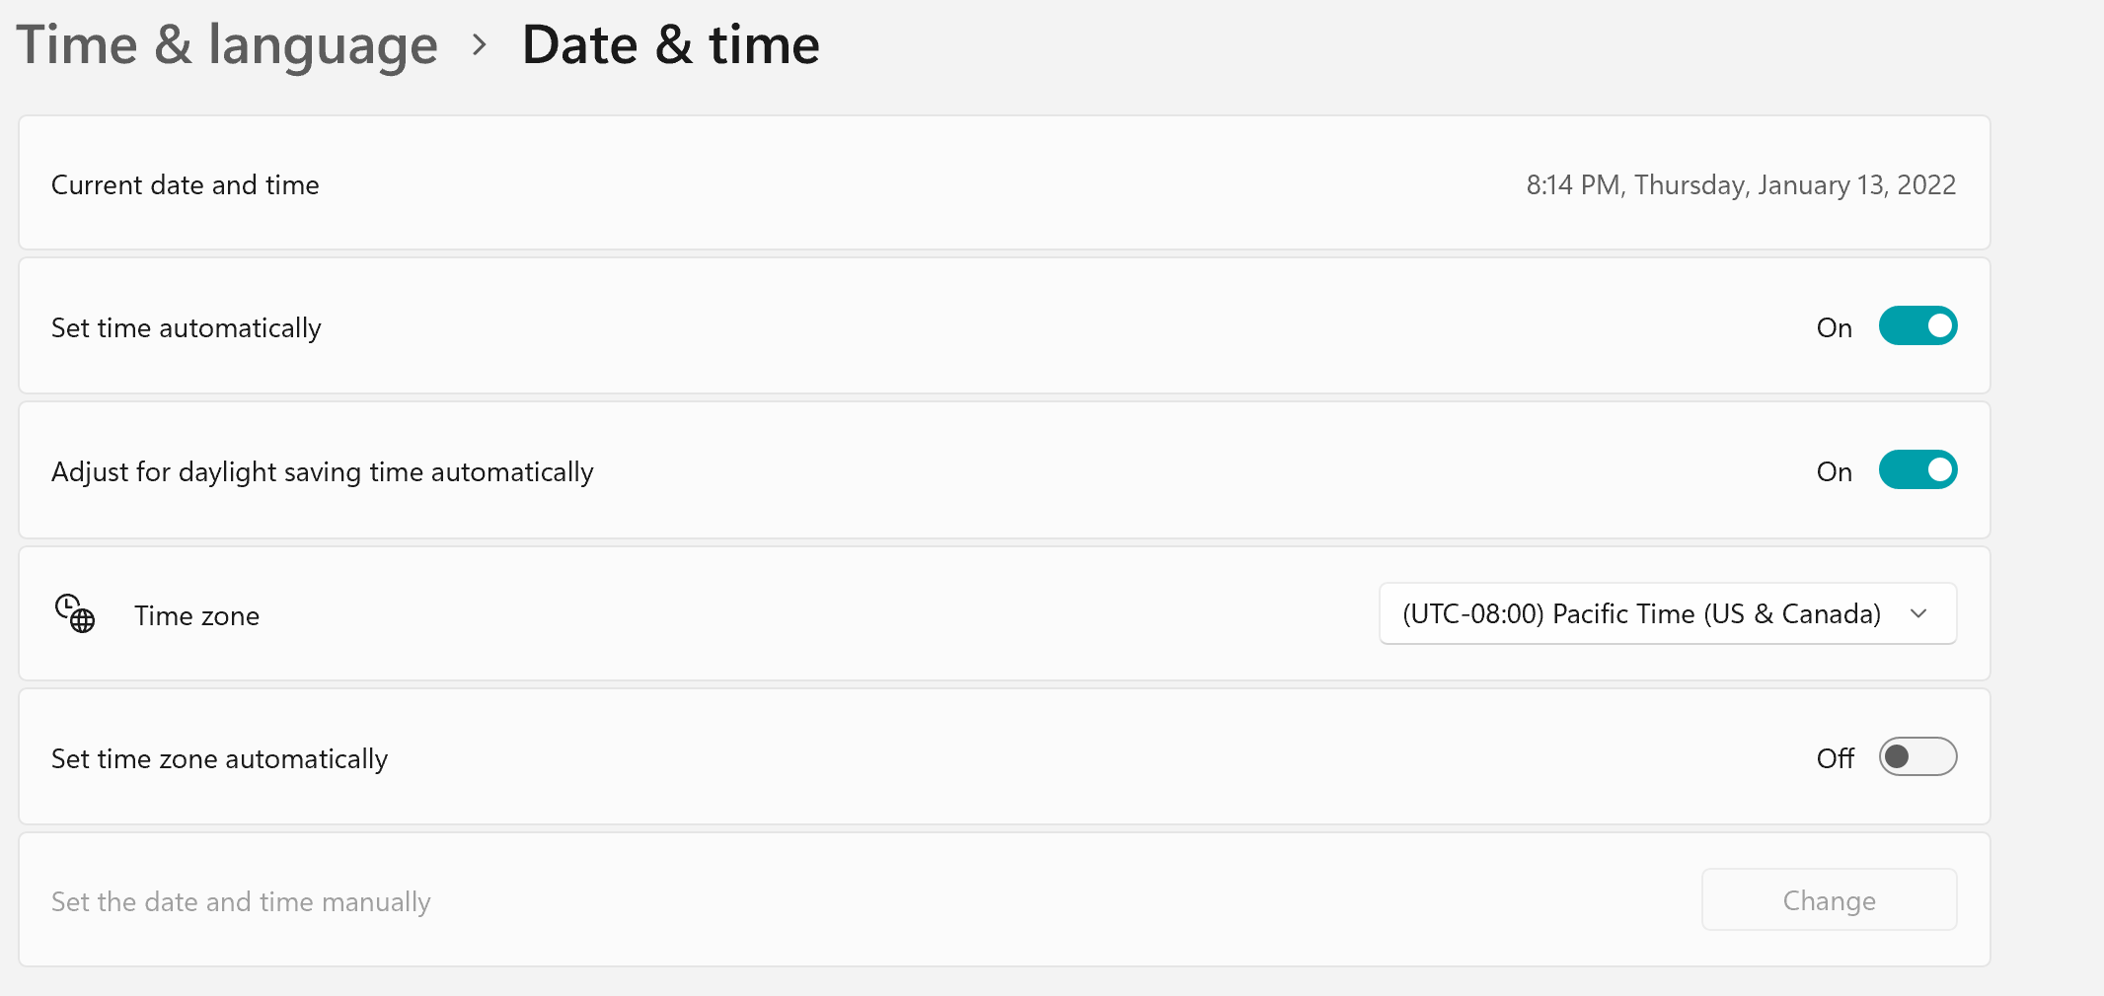2104x996 pixels.
Task: Click the time zone dropdown chevron arrow
Action: [x=1918, y=613]
